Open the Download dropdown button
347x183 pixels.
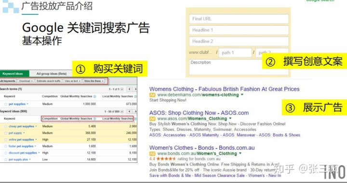coord(26,81)
